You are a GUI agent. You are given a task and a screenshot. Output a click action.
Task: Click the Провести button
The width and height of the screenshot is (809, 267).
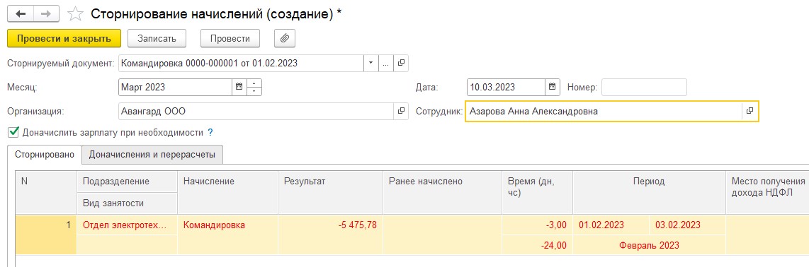(x=230, y=39)
